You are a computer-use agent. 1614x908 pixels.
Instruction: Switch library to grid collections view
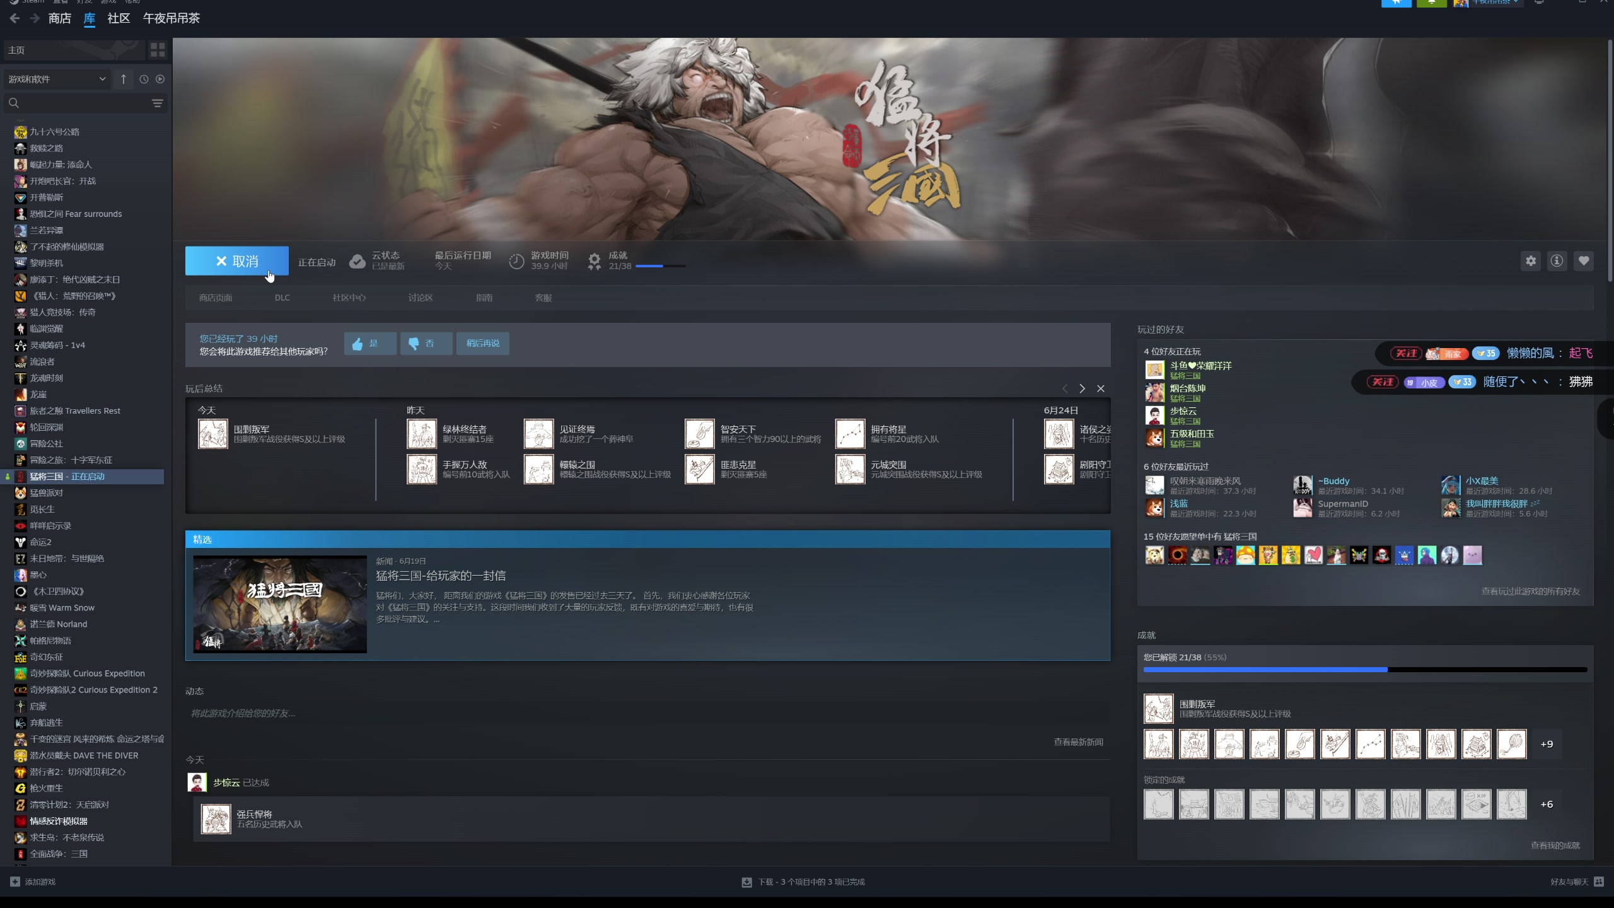coord(158,50)
